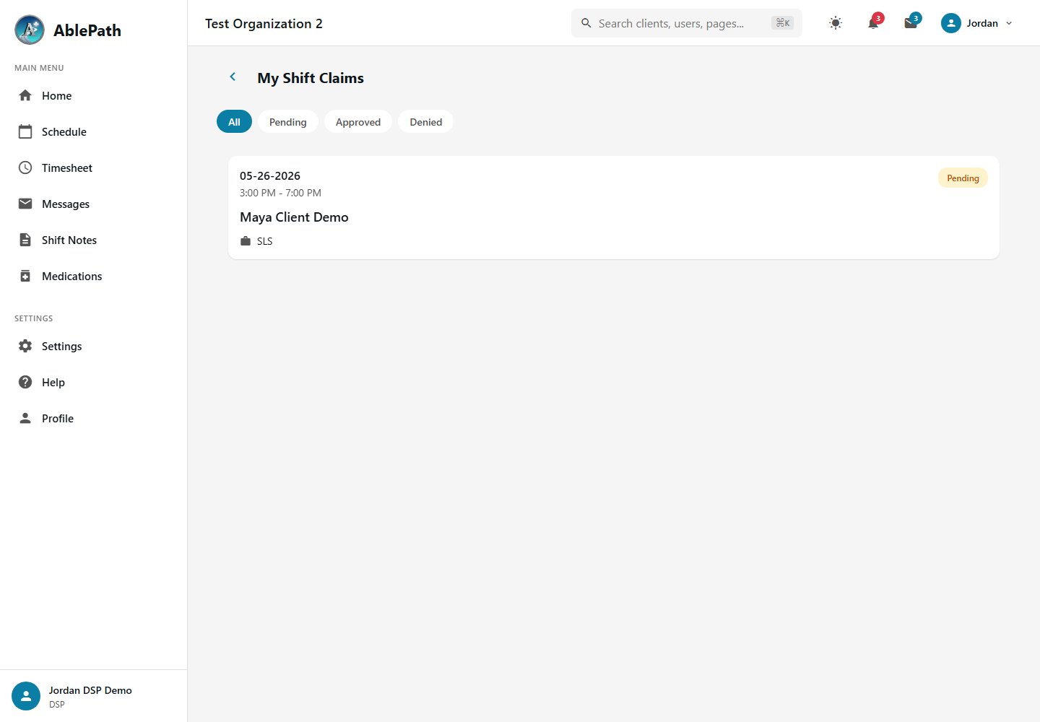Viewport: 1040px width, 722px height.
Task: Filter claims by Approved
Action: click(x=358, y=121)
